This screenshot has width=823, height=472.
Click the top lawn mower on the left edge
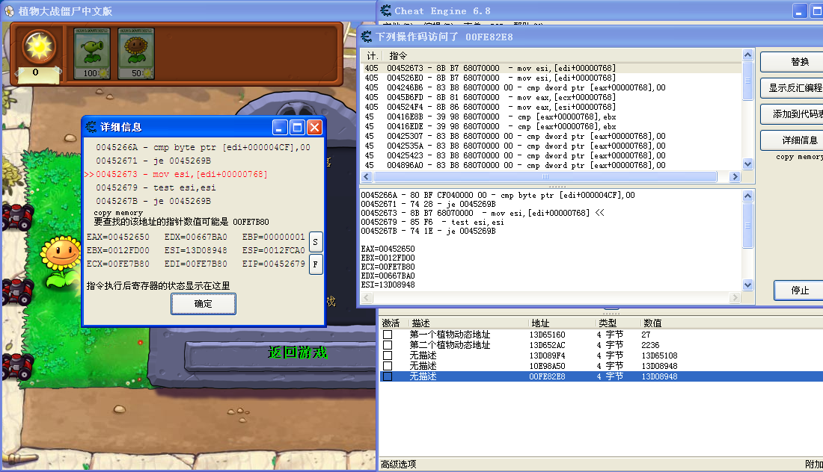[x=18, y=217]
